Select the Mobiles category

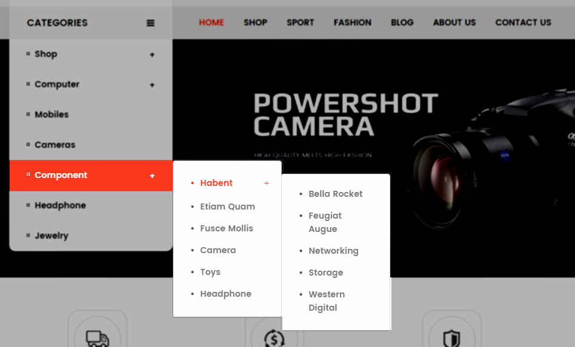[52, 114]
